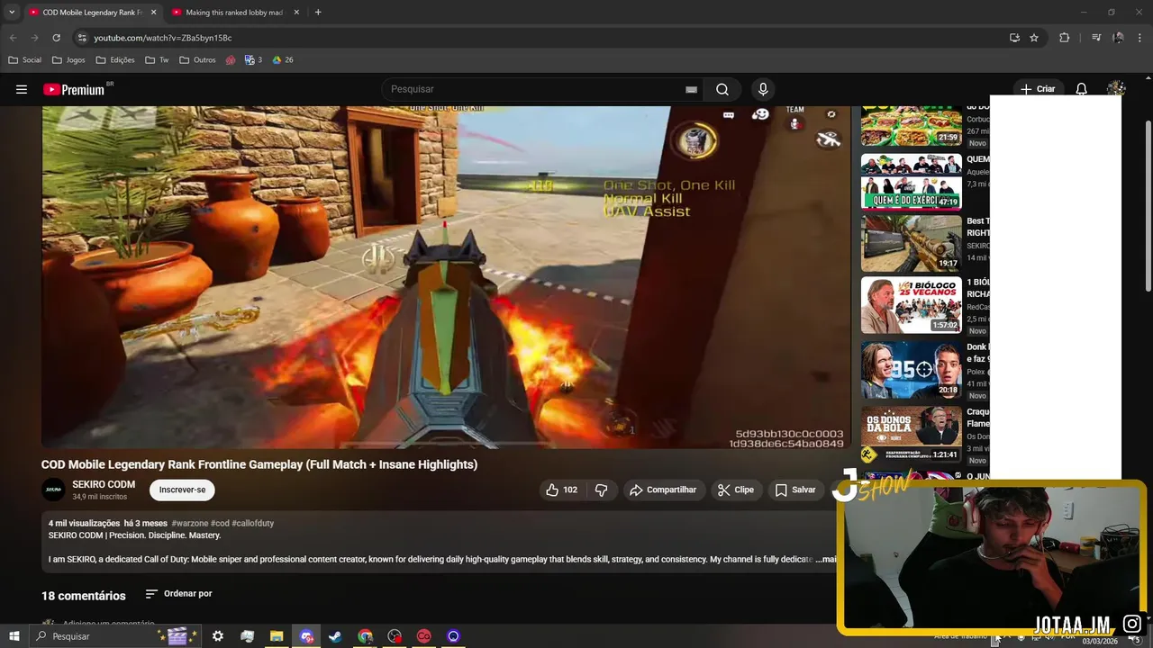
Task: Click the bookmark labeled 26
Action: point(283,60)
